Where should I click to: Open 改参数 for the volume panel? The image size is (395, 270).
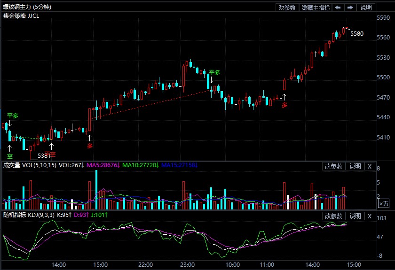tap(333, 166)
